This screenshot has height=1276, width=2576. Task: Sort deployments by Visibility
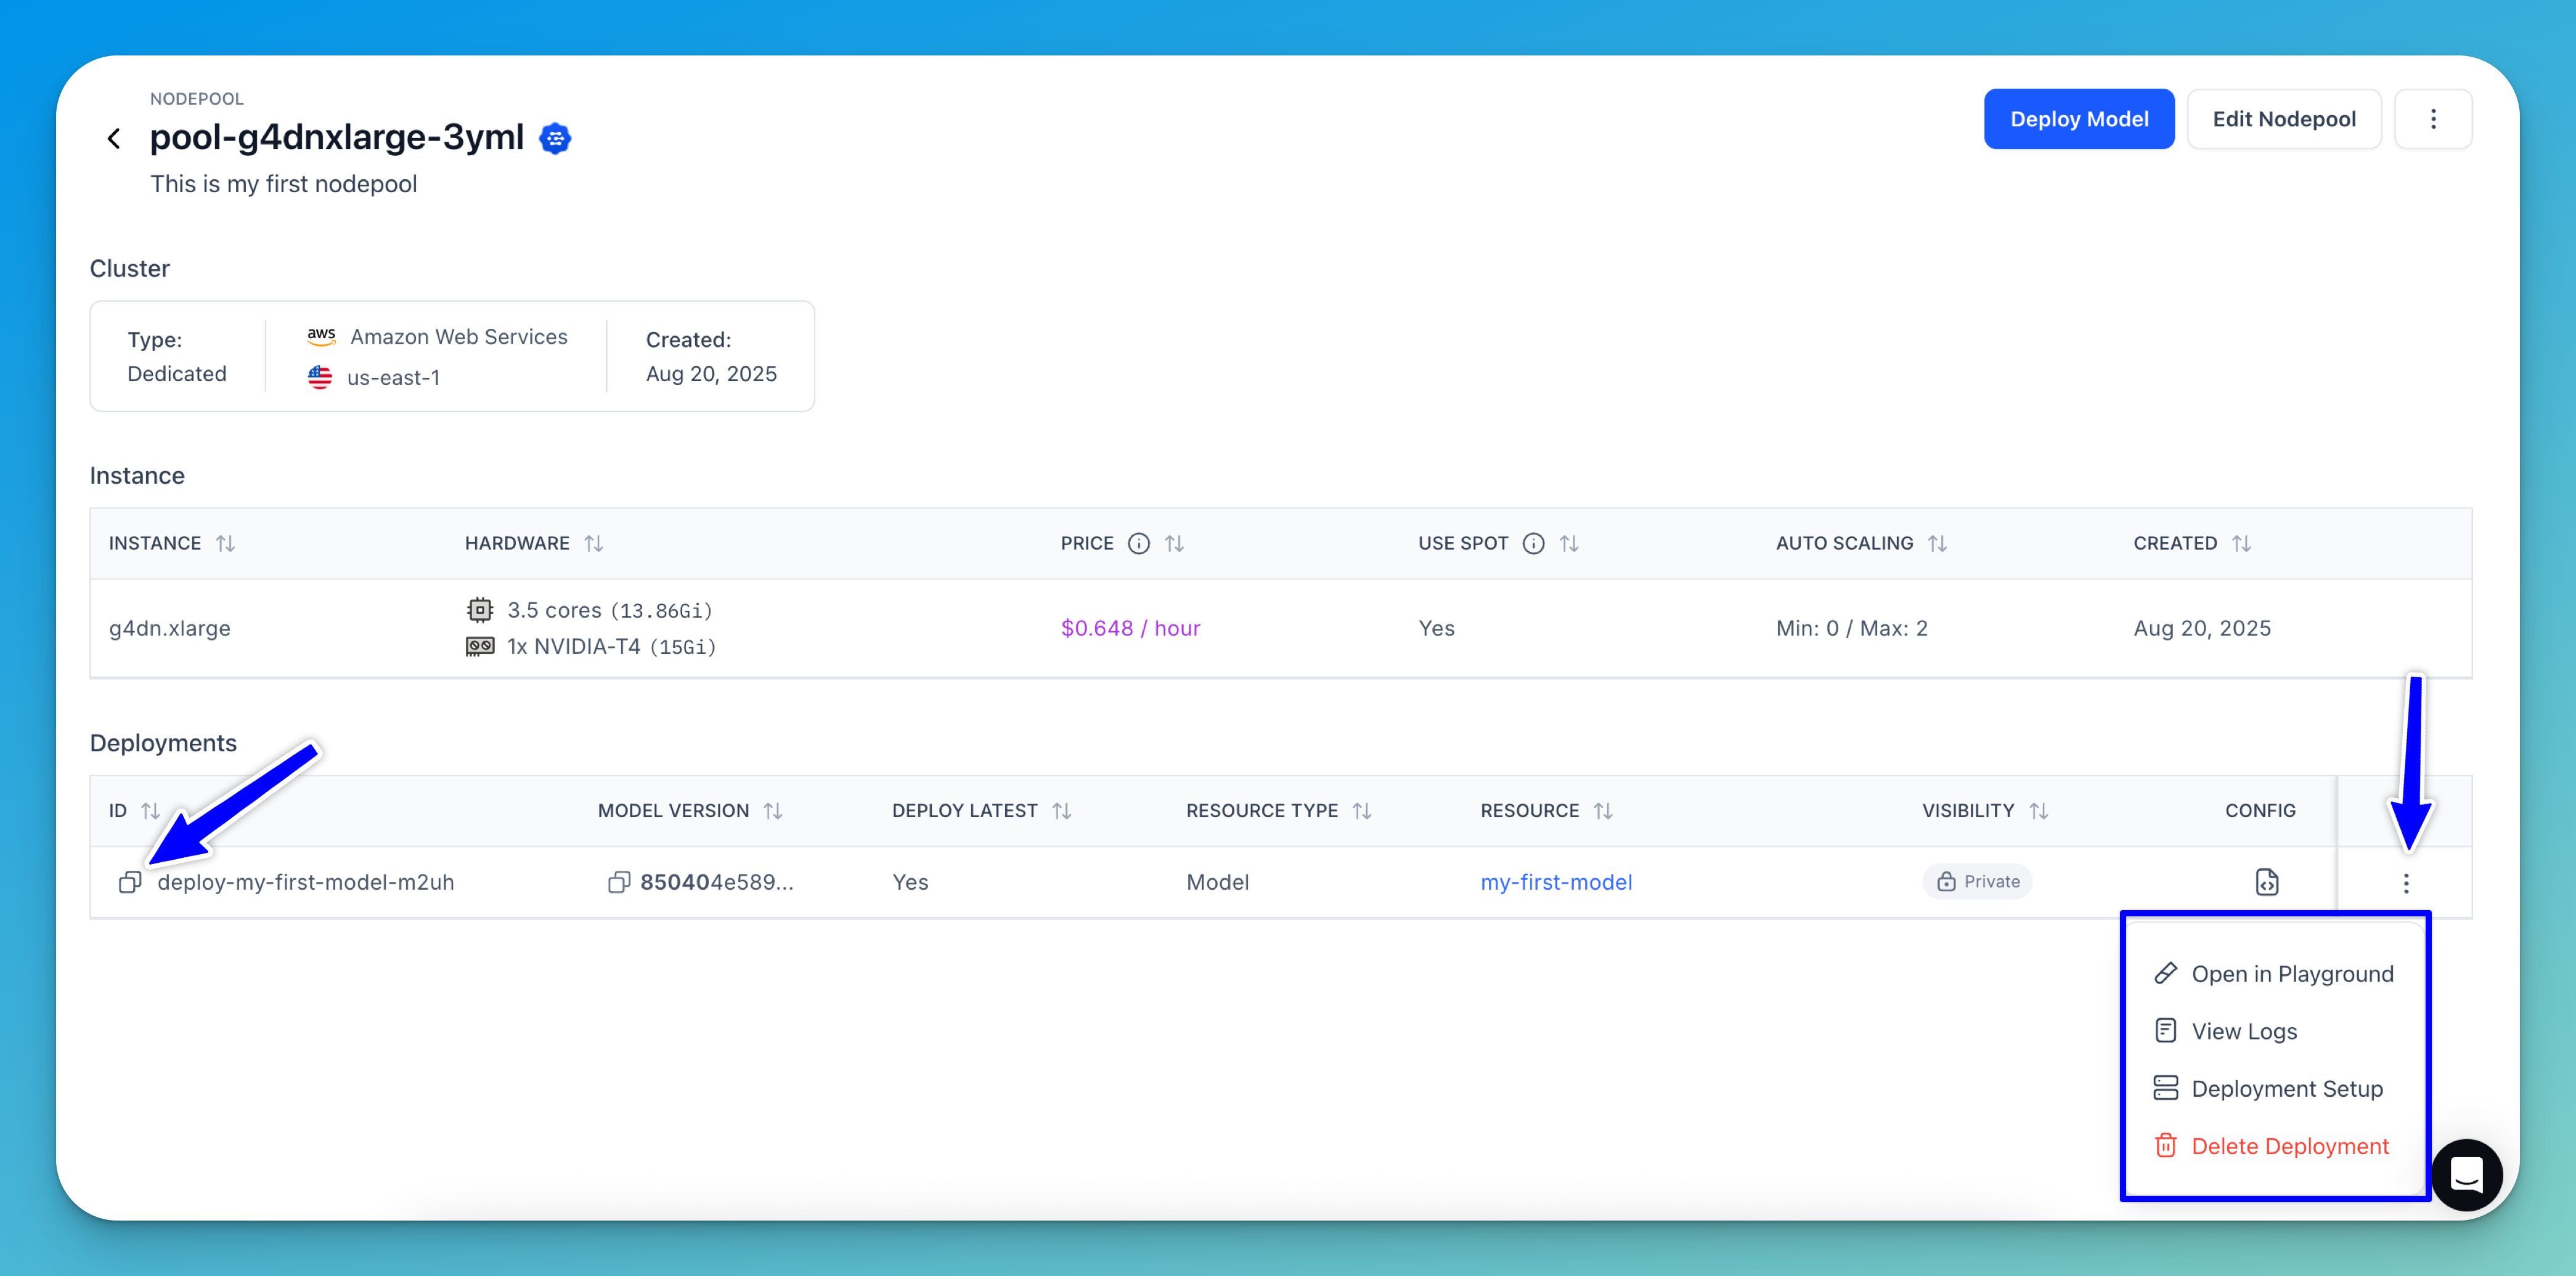2039,812
